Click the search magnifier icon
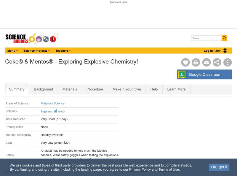This screenshot has height=176, width=237. [x=224, y=38]
